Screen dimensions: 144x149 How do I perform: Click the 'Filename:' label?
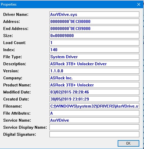13,106
